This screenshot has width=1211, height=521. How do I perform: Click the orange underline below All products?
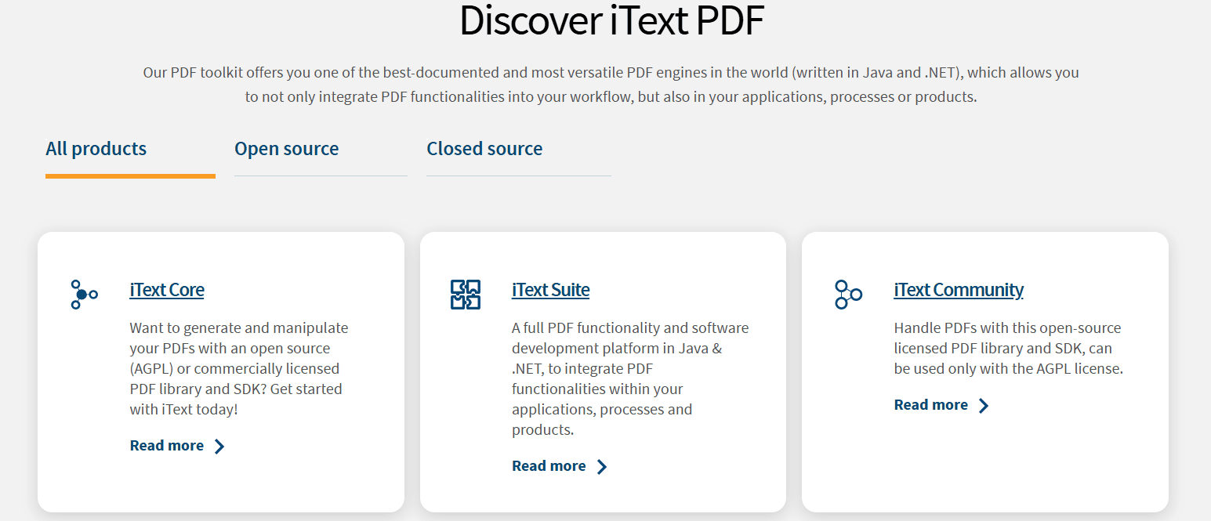click(130, 176)
